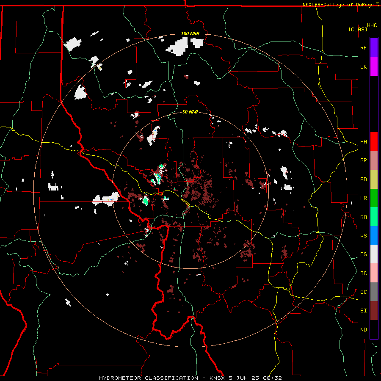
Task: Click the WS legend label
Action: tap(363, 236)
